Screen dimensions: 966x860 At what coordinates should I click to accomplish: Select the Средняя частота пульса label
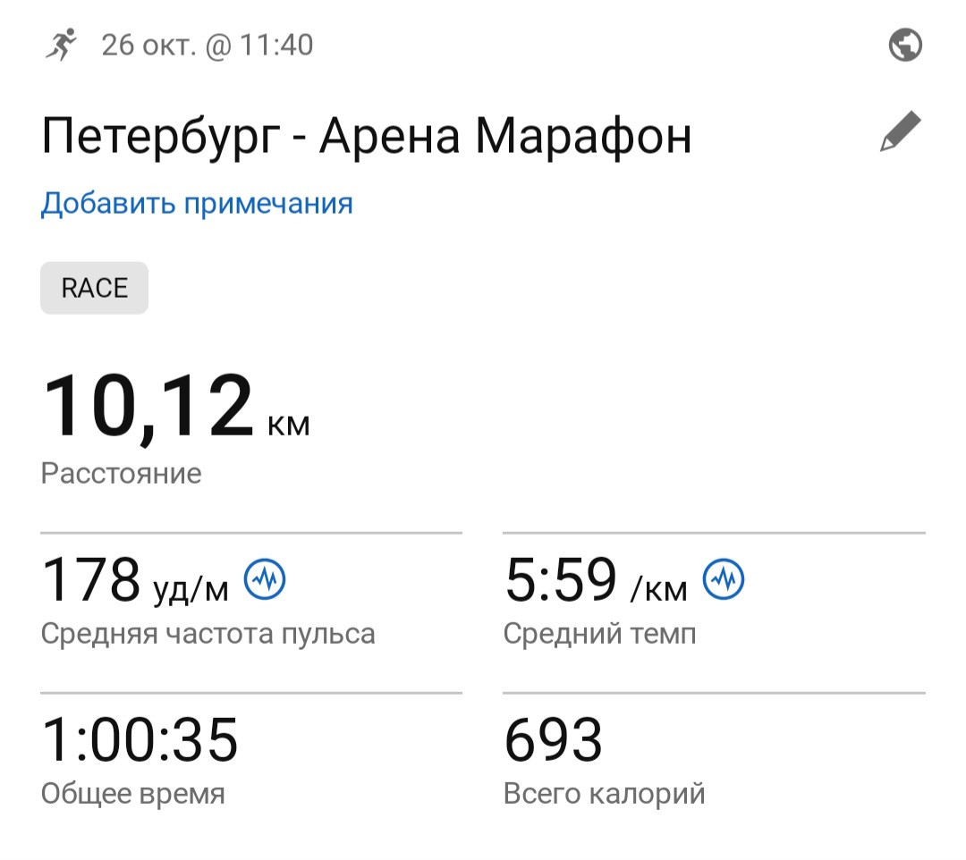point(208,634)
